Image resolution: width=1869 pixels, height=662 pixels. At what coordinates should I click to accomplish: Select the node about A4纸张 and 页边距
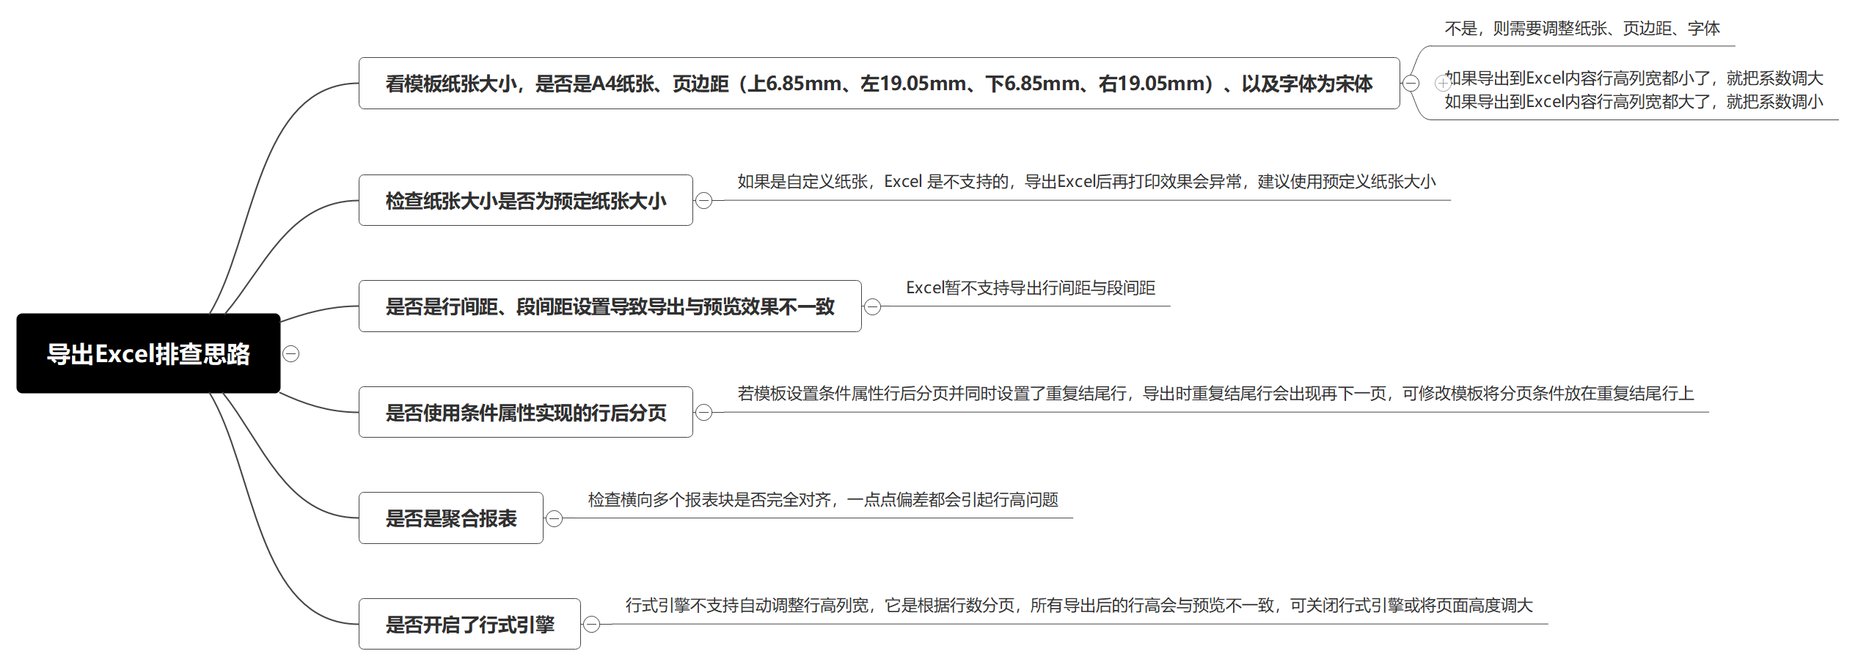tap(879, 84)
